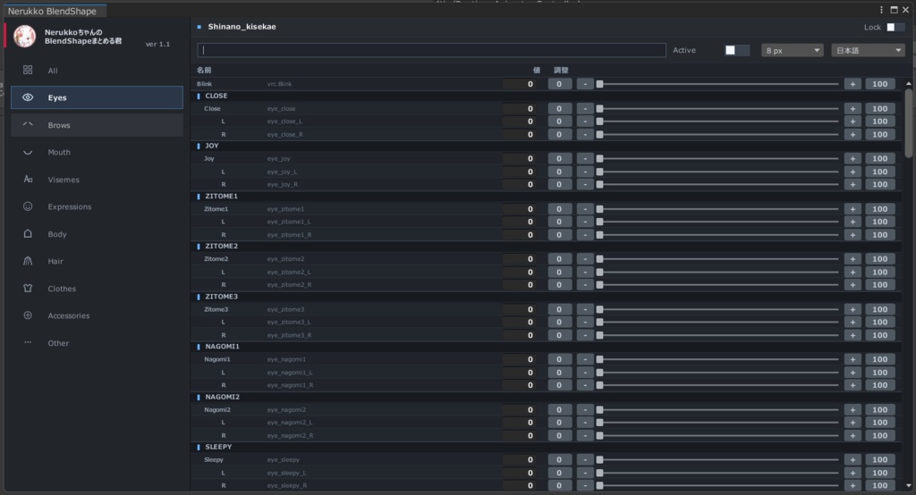
Task: Set eye_nagomi2 to 100 with its button
Action: pos(880,410)
